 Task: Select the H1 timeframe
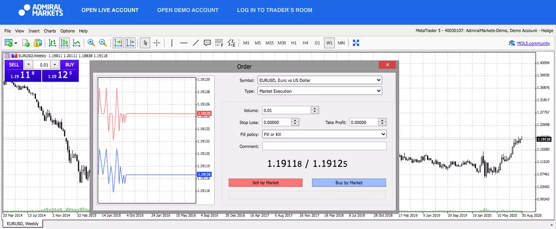[294, 43]
